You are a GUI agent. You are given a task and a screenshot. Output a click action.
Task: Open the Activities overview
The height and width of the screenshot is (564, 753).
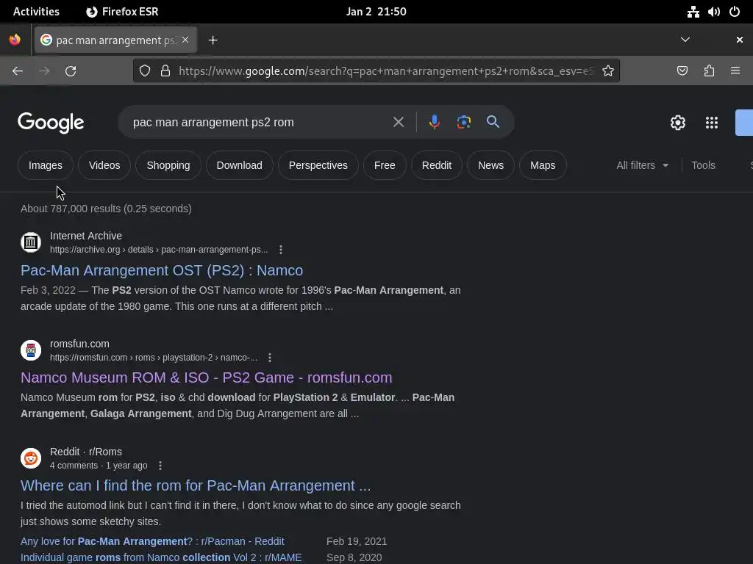36,12
